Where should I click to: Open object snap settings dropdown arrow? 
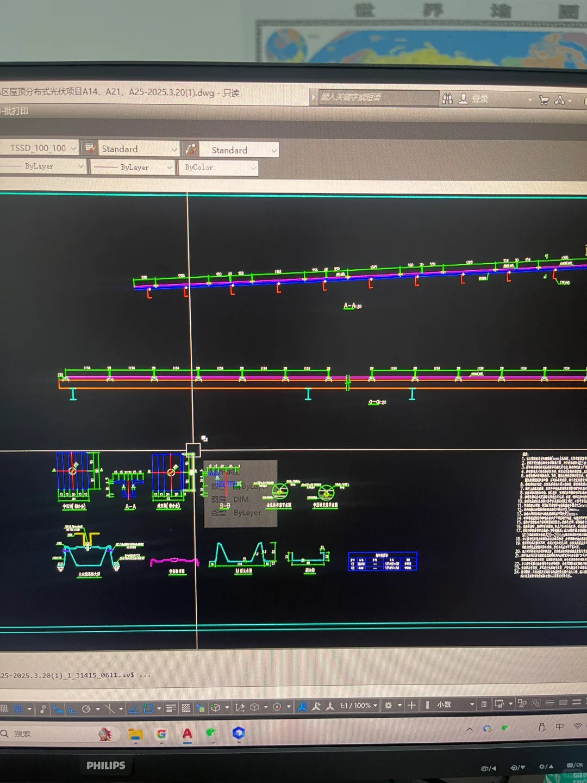coord(159,709)
